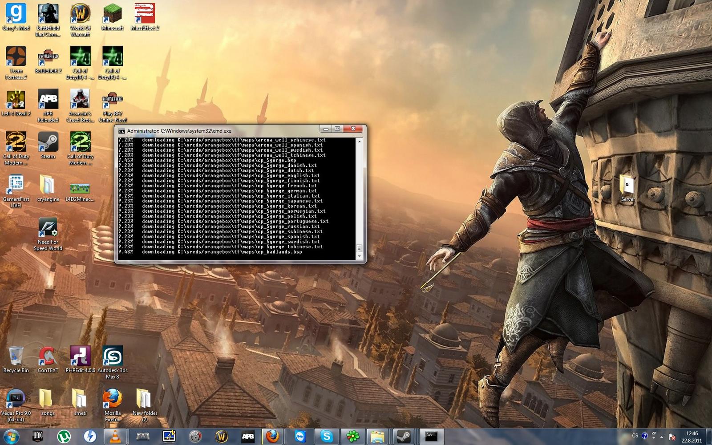
Task: Click the uTorrent icon in the taskbar
Action: pos(64,437)
